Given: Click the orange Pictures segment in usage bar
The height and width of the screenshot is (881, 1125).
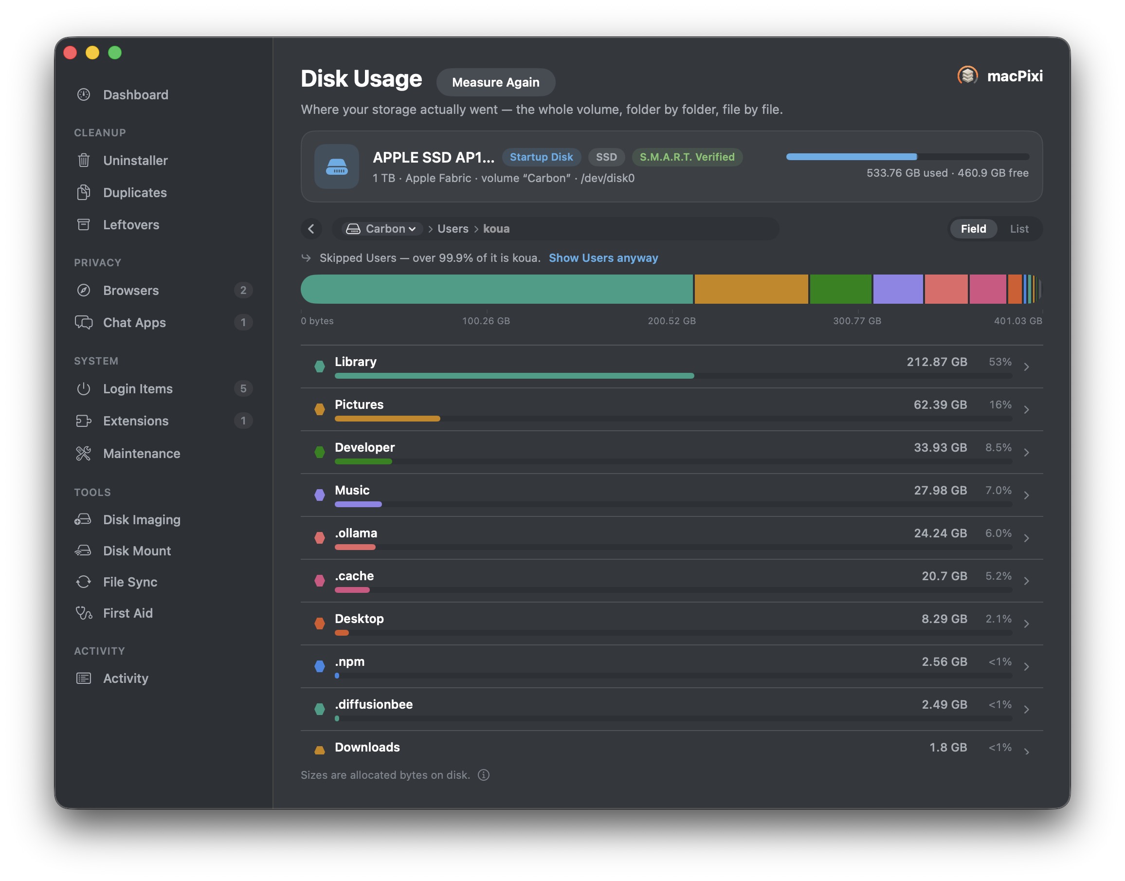Looking at the screenshot, I should click(751, 289).
